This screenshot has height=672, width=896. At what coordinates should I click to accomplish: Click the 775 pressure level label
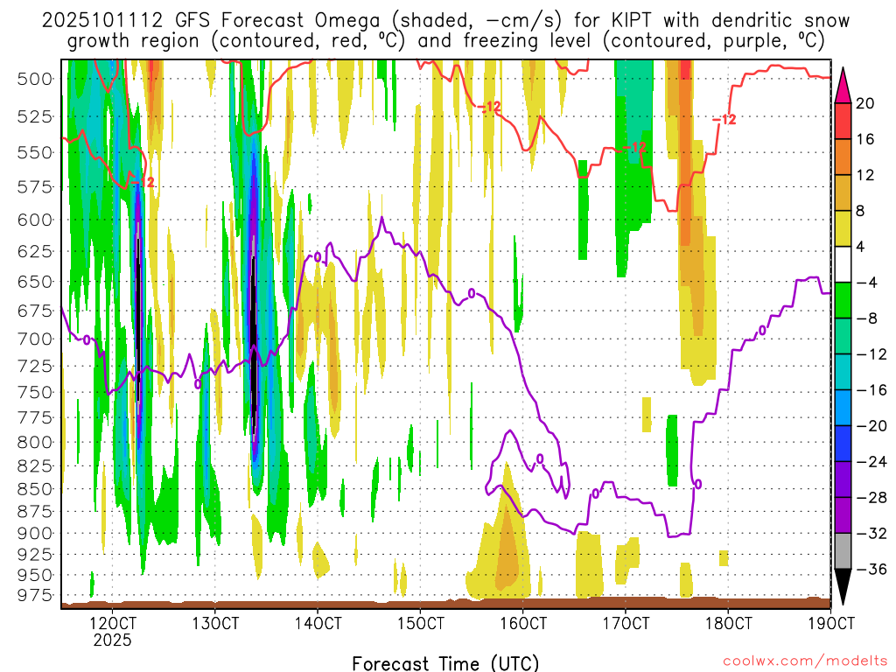35,417
